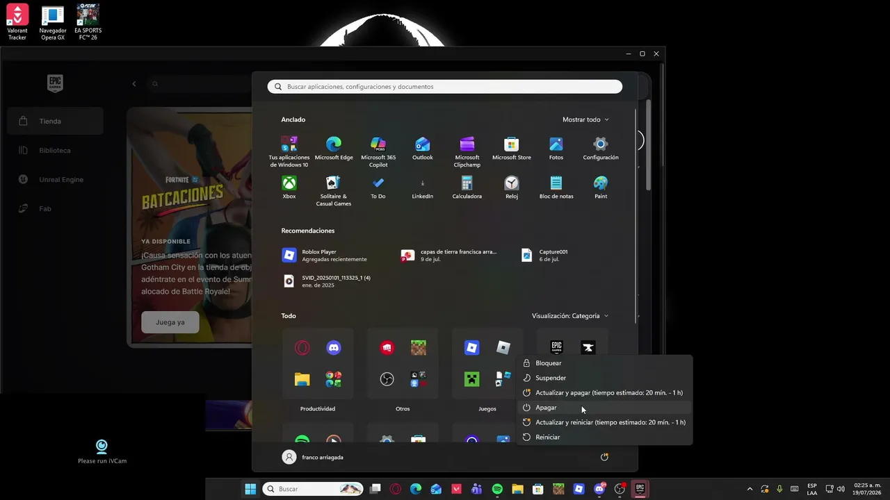Choose Suspender from the power menu
Image resolution: width=890 pixels, height=500 pixels.
(605, 378)
